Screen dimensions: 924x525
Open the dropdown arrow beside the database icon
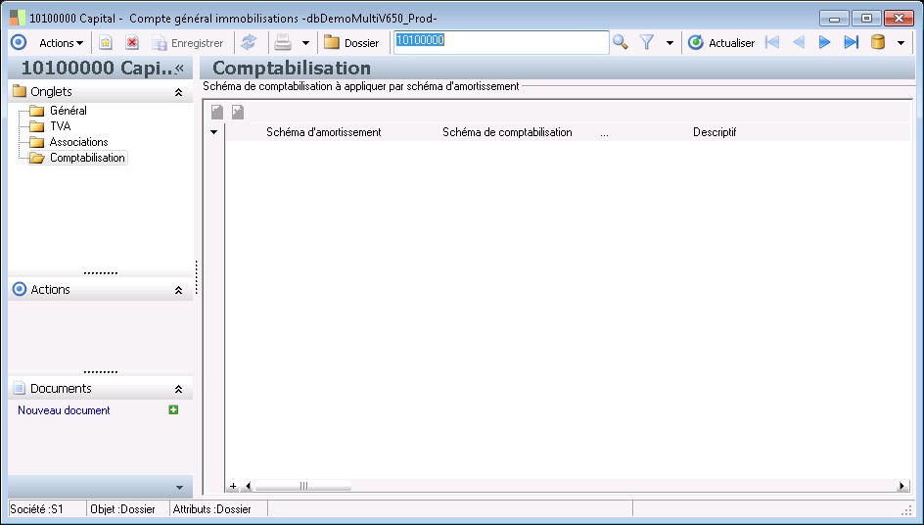tap(901, 43)
